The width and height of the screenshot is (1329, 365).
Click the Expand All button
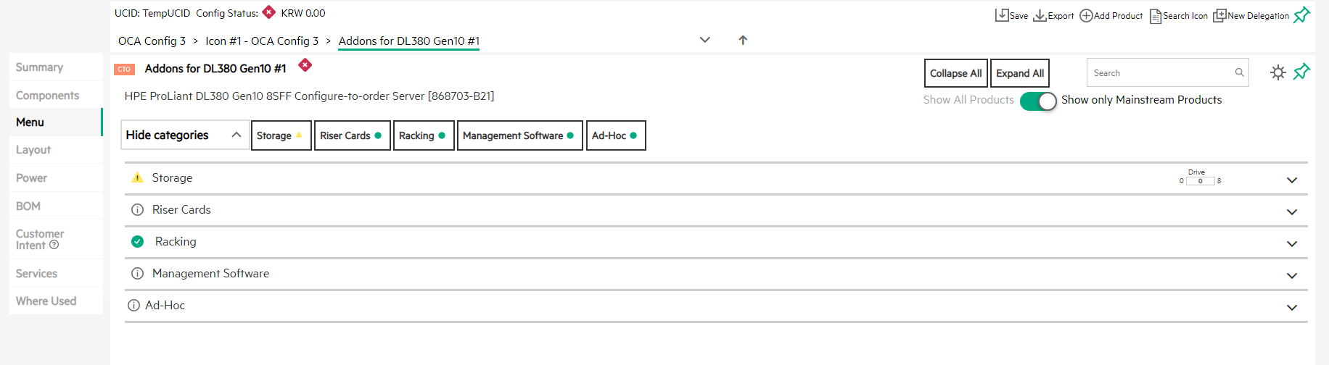[x=1020, y=73]
